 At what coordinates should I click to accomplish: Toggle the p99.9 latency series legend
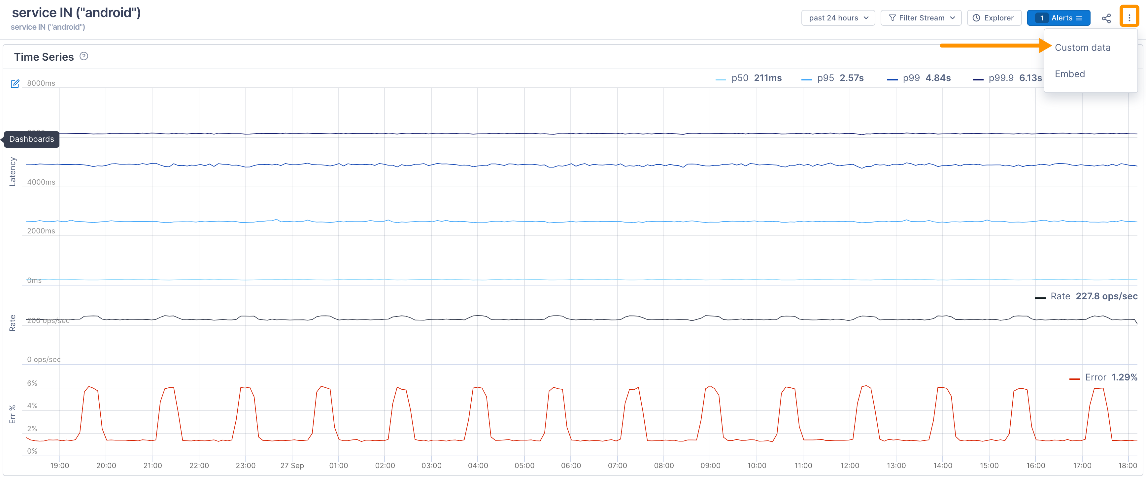click(x=1007, y=78)
